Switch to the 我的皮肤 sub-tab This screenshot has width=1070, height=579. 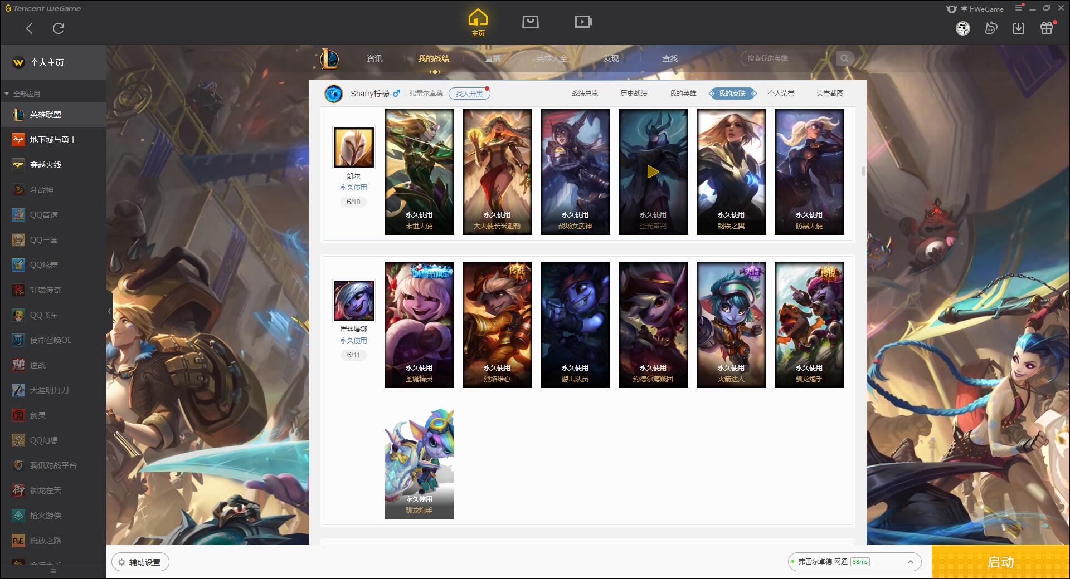point(732,94)
